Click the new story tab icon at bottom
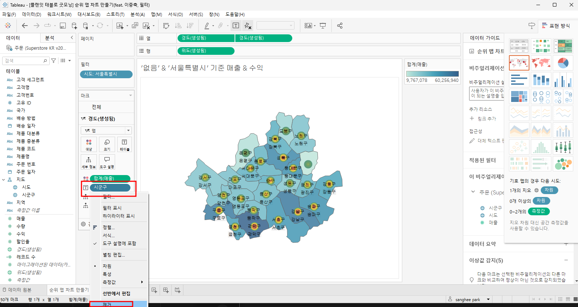The width and height of the screenshot is (578, 307). [178, 290]
